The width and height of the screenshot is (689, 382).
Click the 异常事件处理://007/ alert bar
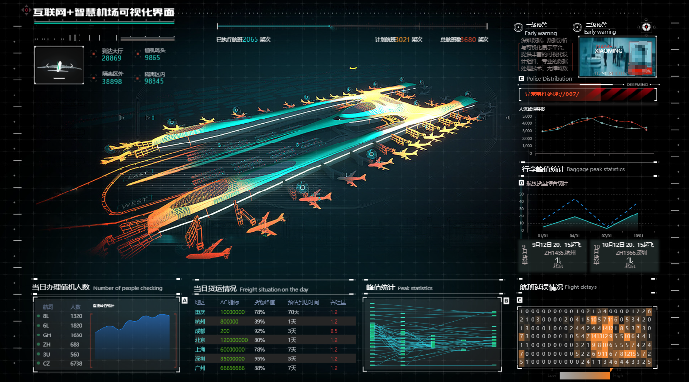point(587,95)
